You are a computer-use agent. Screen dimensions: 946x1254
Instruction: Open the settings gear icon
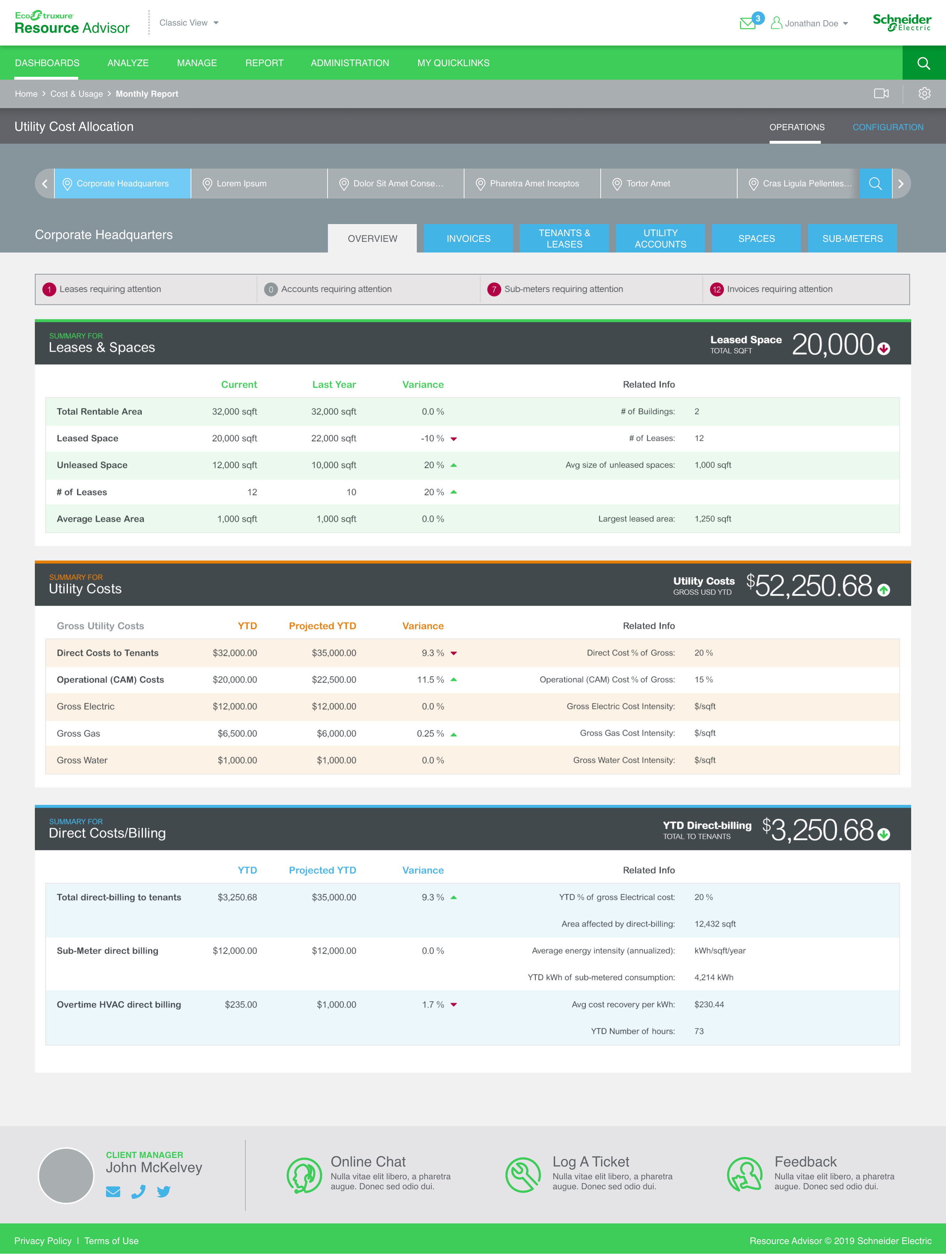tap(924, 94)
